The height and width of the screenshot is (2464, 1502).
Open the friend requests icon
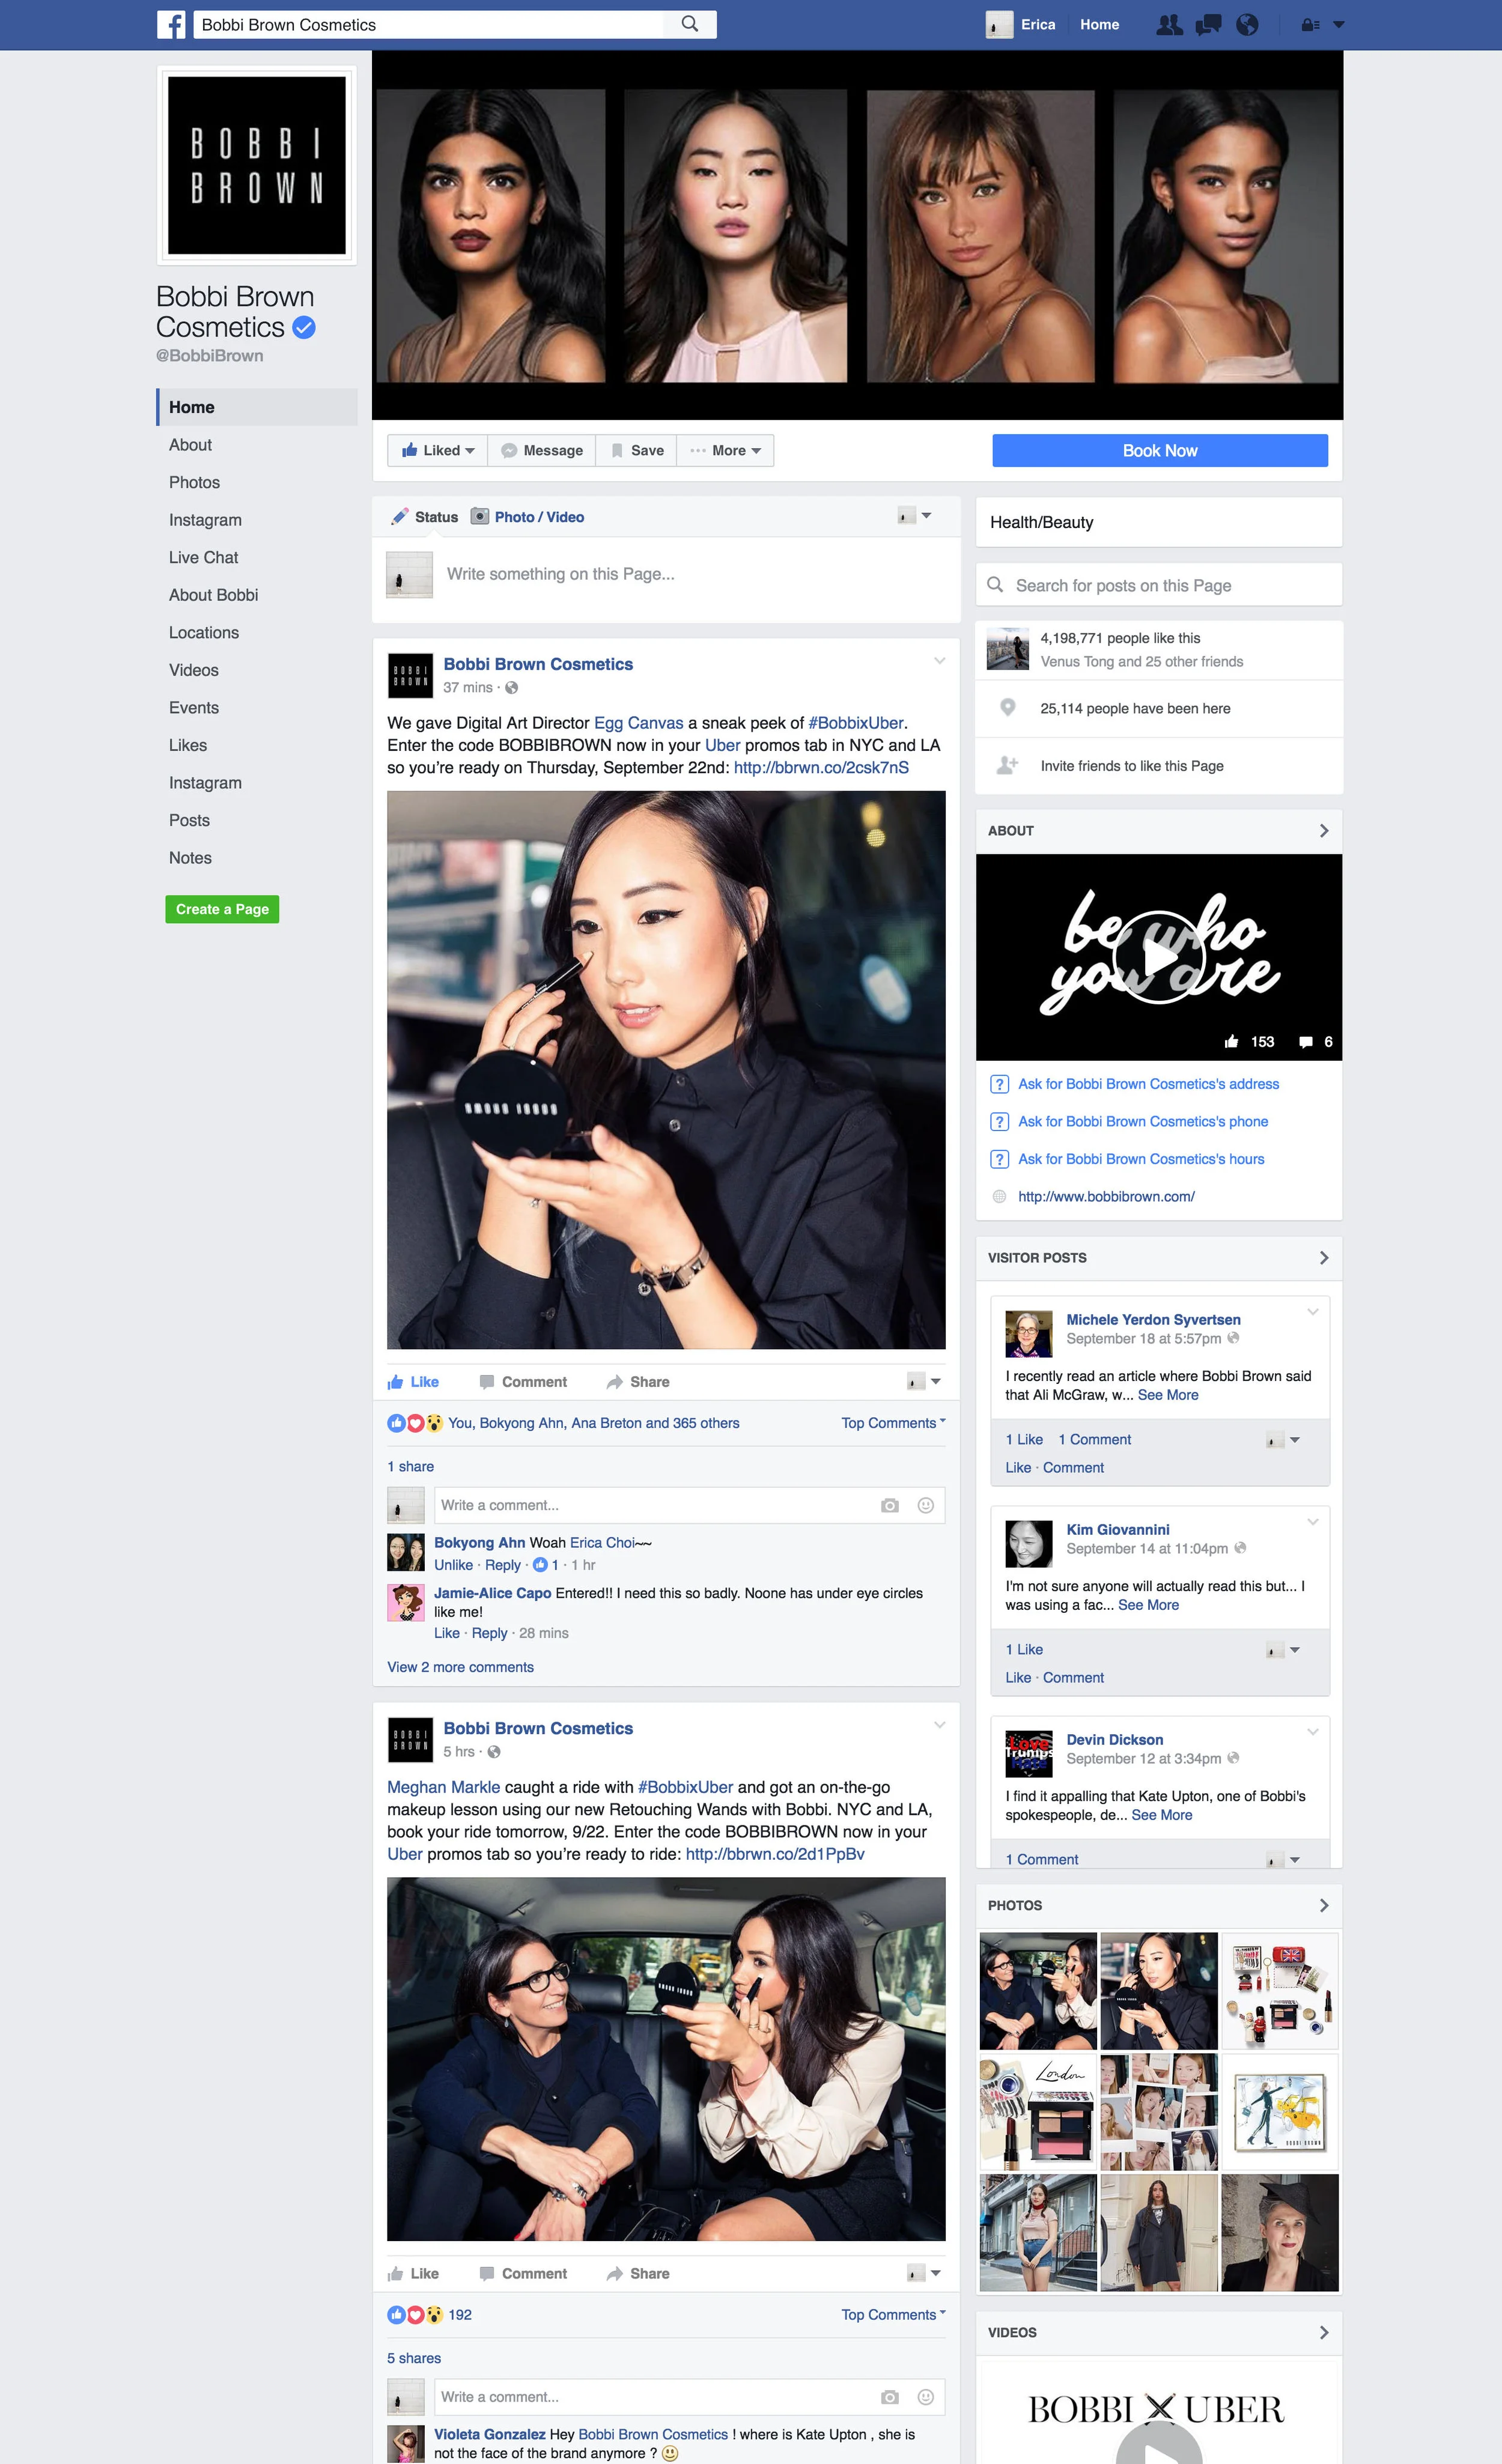(1168, 25)
